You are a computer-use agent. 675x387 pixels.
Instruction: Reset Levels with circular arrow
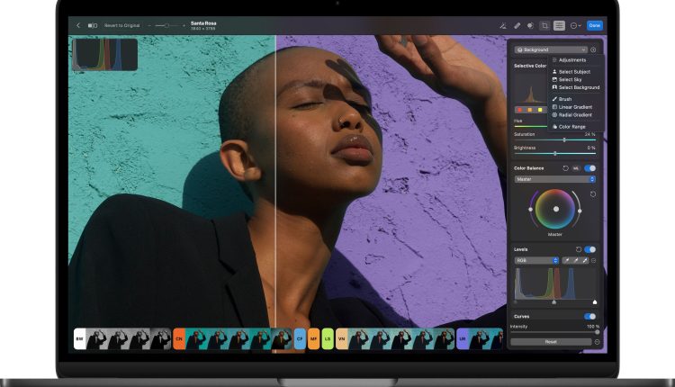pos(578,249)
